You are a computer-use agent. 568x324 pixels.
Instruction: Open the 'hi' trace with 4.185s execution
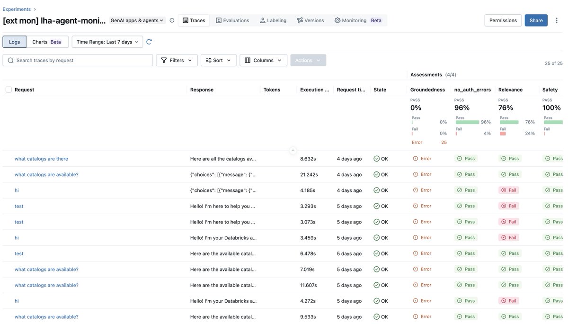(17, 190)
